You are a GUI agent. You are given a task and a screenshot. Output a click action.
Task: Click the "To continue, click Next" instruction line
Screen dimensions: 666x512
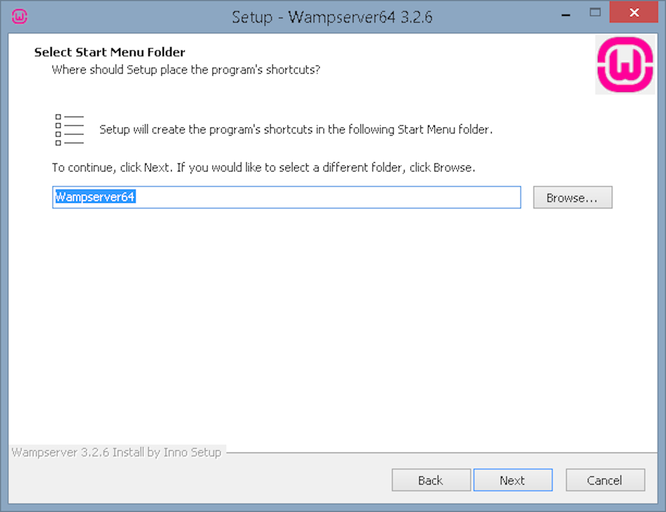(x=263, y=167)
